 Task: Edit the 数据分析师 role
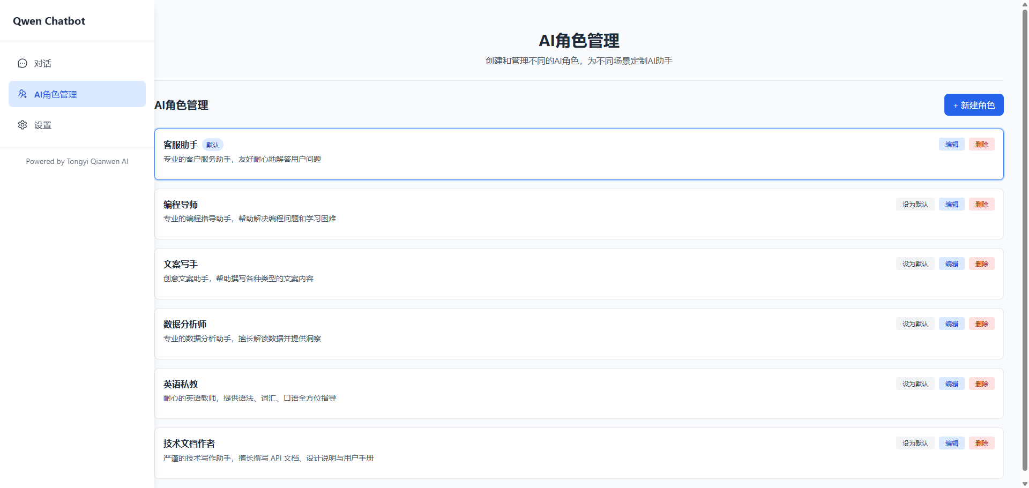click(952, 324)
